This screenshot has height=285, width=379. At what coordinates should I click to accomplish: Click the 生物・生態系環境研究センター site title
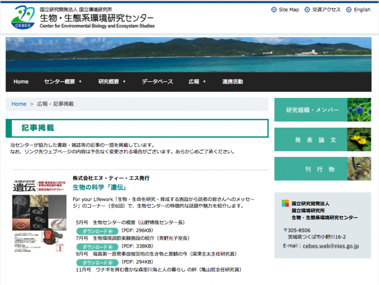[x=97, y=18]
